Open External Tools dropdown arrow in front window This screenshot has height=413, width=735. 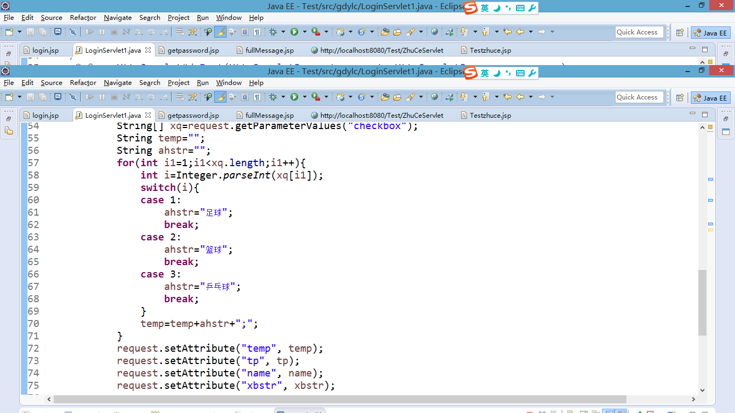326,97
